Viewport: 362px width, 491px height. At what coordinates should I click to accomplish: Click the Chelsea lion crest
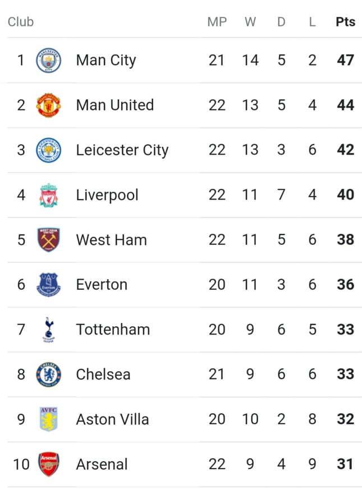coord(49,374)
